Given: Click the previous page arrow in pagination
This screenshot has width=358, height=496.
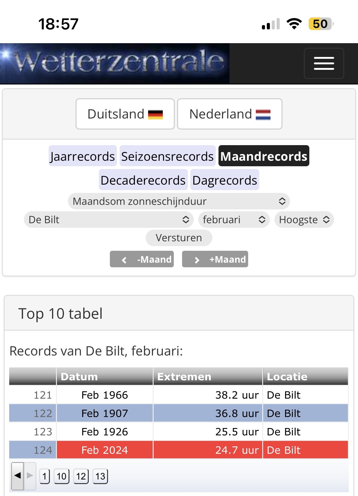Looking at the screenshot, I should (17, 476).
